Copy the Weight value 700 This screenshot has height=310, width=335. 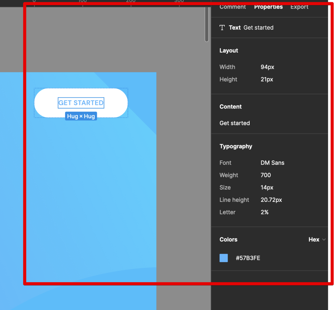pyautogui.click(x=266, y=175)
